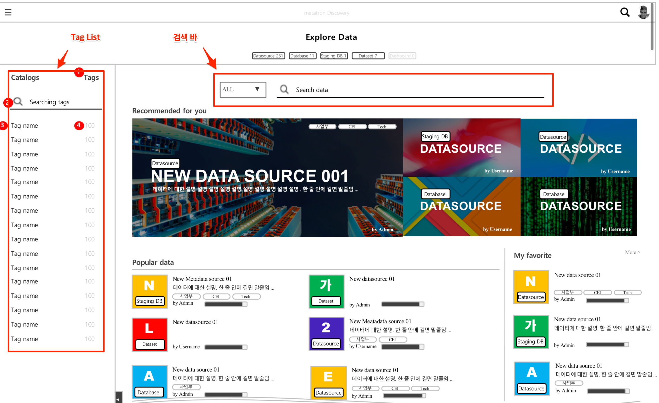Viewport: 659px width, 403px height.
Task: Click the magnifier icon beside Search data
Action: point(284,89)
